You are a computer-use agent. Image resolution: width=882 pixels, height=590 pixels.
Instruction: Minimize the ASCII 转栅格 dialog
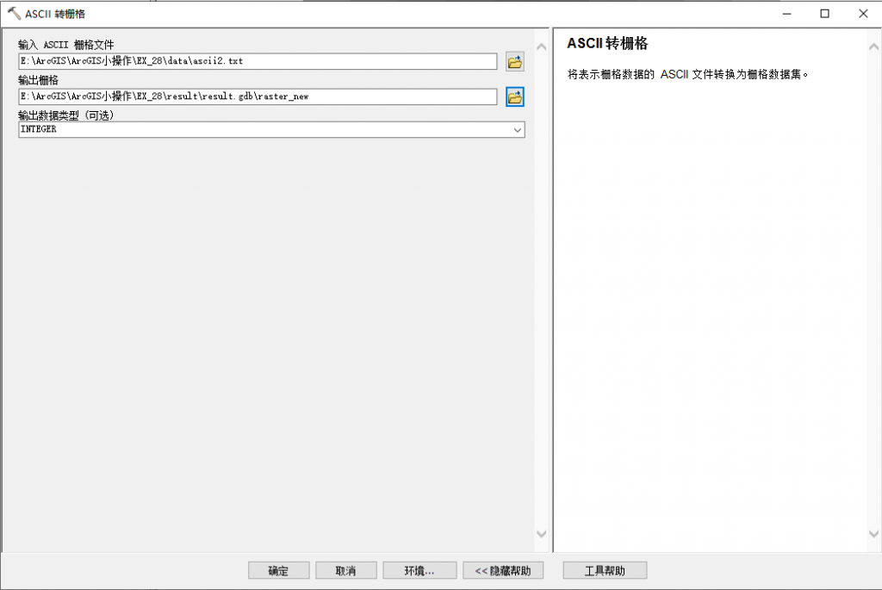click(x=786, y=13)
